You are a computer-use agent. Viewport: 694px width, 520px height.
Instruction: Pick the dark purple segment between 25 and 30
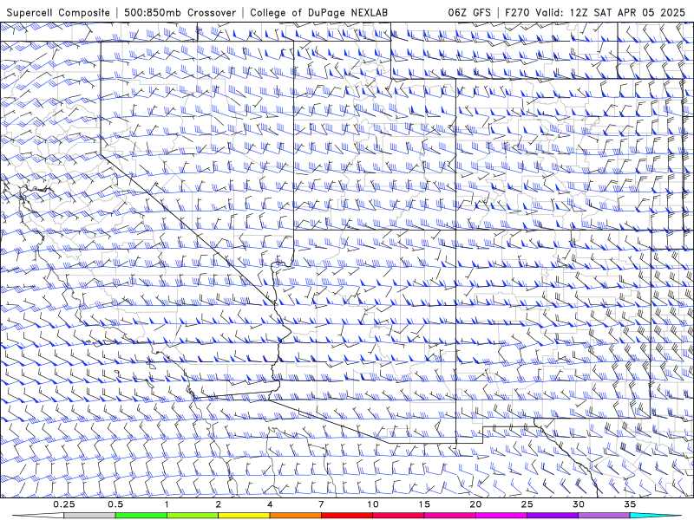point(553,516)
